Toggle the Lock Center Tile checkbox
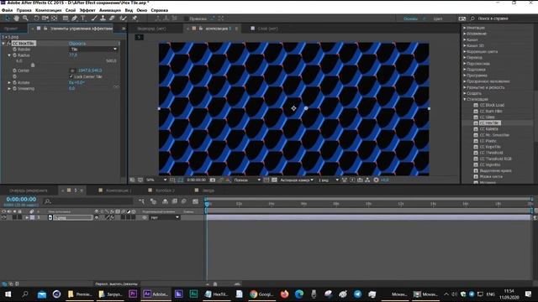Viewport: 538px width, 302px height. point(71,76)
